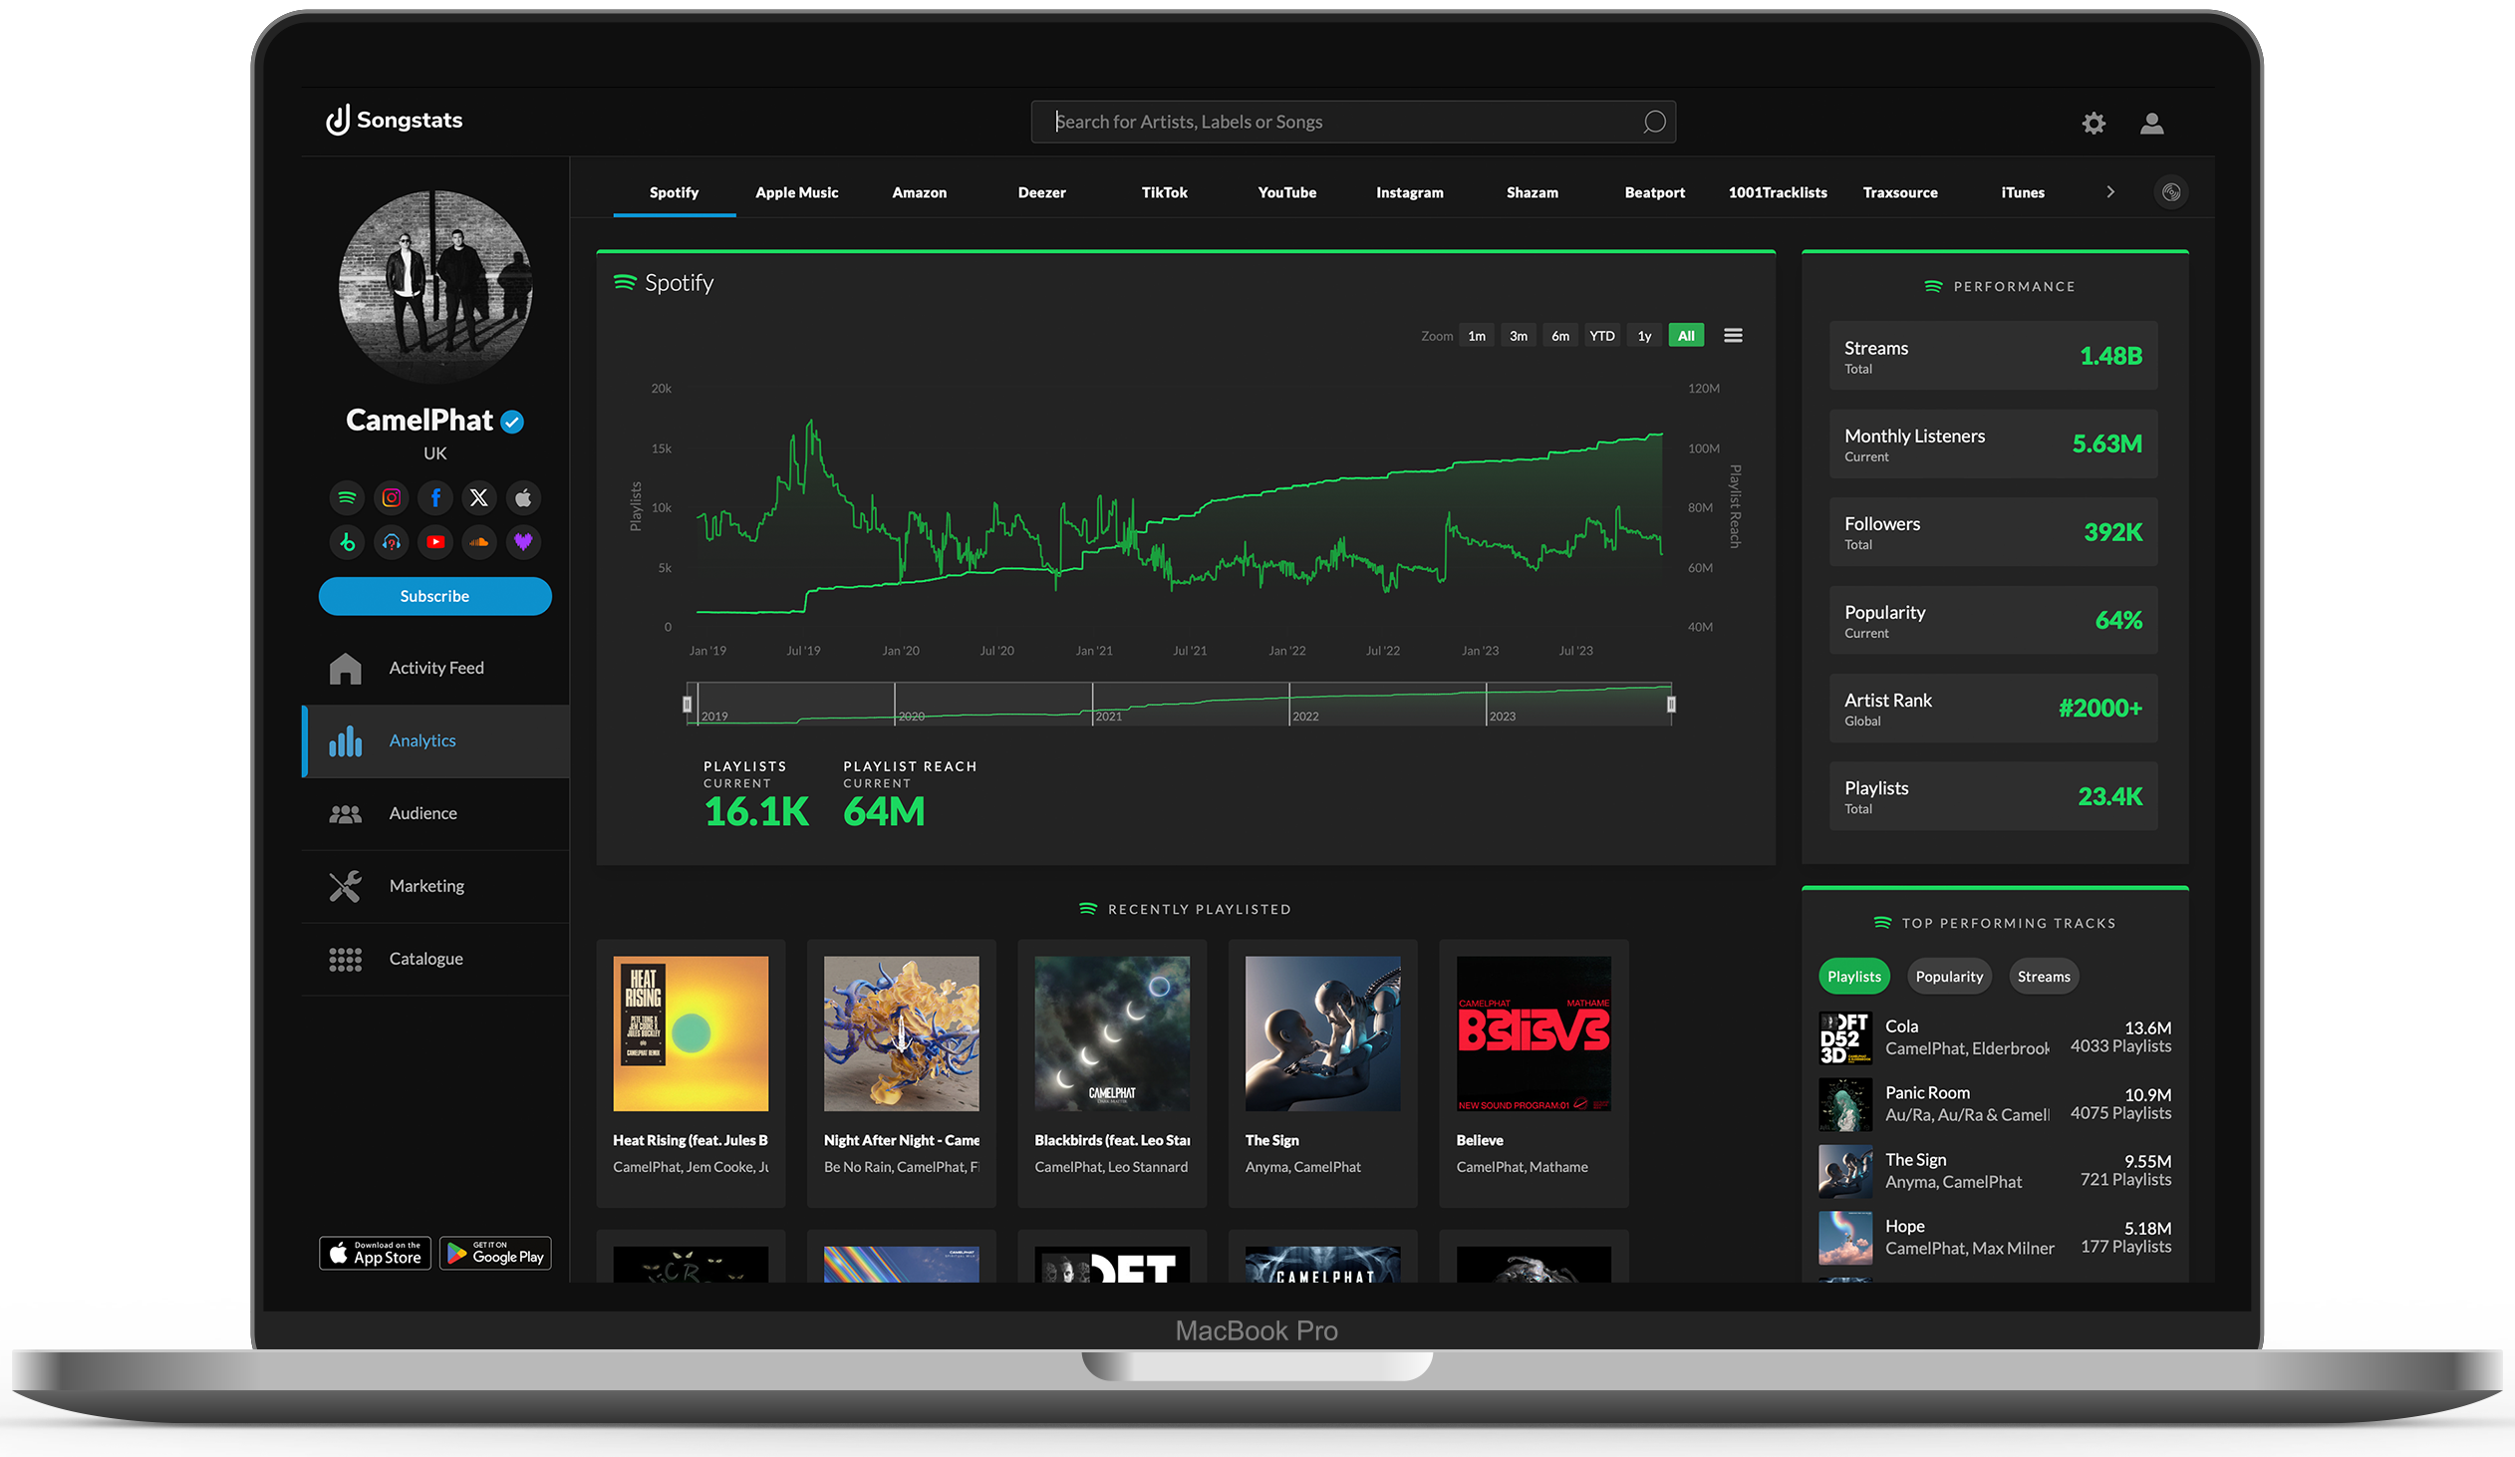Click the Google Play download badge
Screen dimensions: 2515x1457
click(x=495, y=1254)
